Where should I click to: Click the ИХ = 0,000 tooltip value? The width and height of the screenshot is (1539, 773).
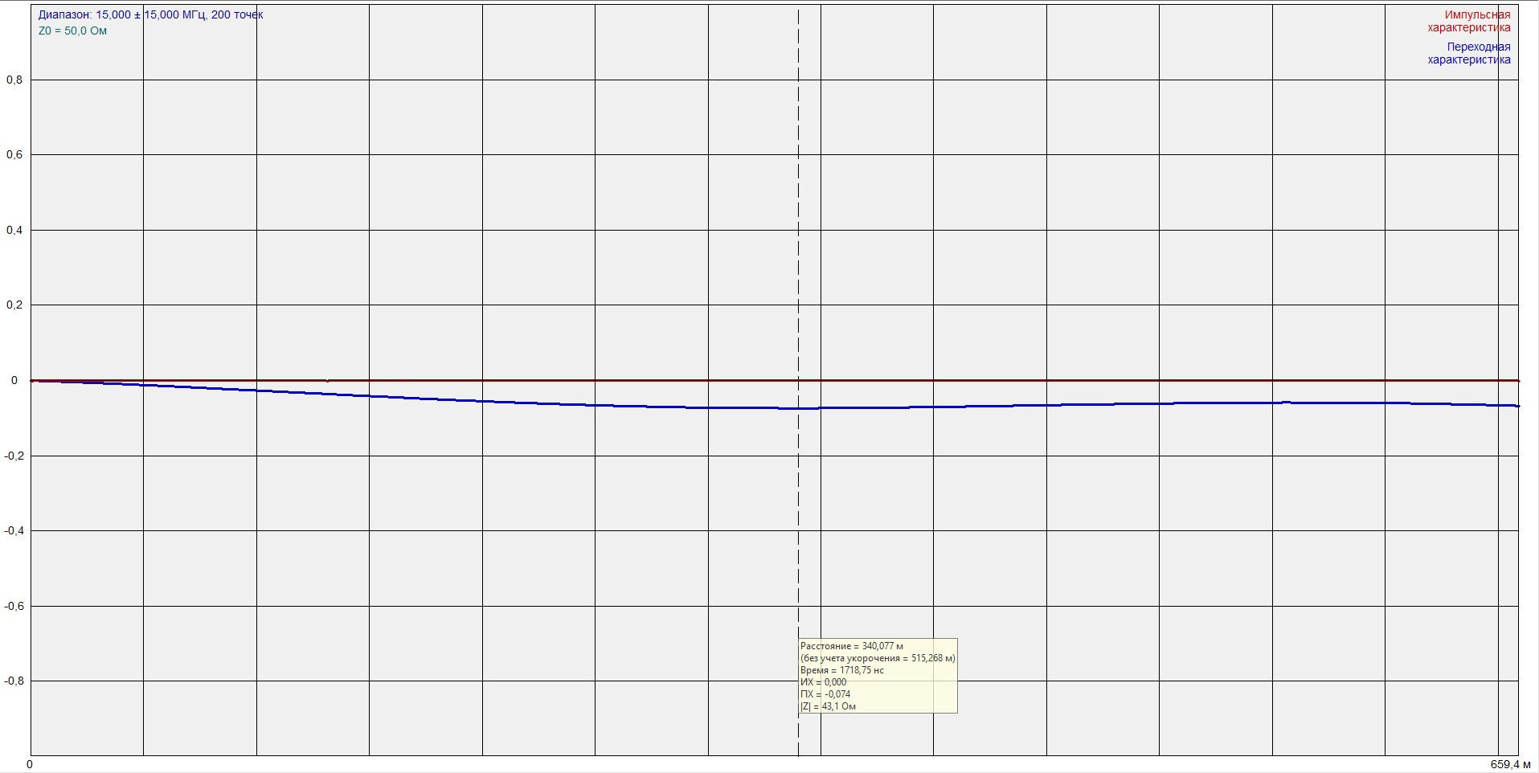click(823, 682)
